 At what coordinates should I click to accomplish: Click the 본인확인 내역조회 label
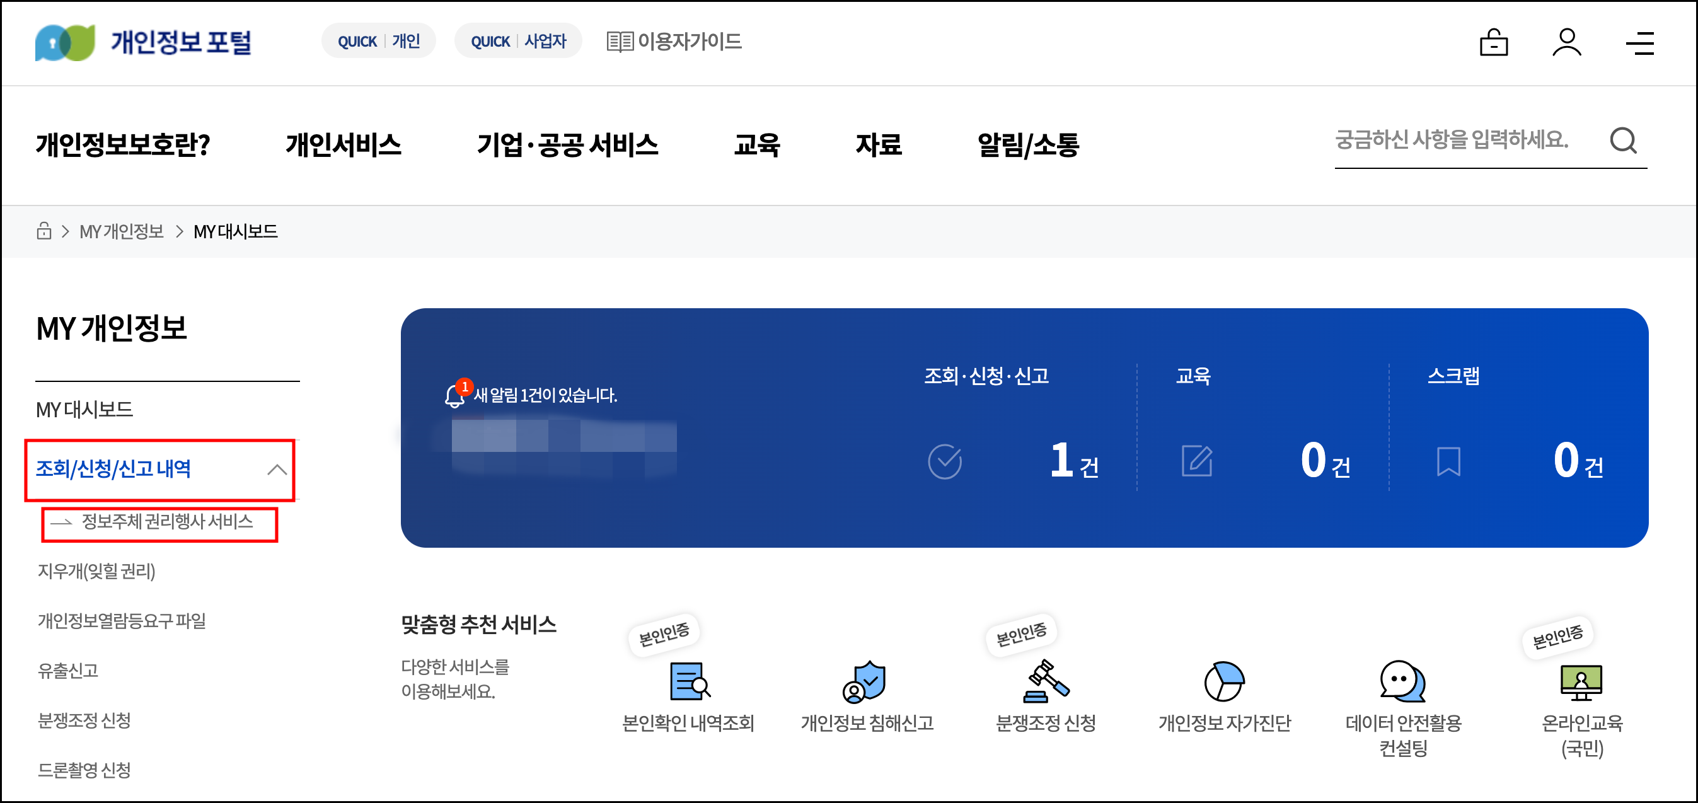point(688,723)
